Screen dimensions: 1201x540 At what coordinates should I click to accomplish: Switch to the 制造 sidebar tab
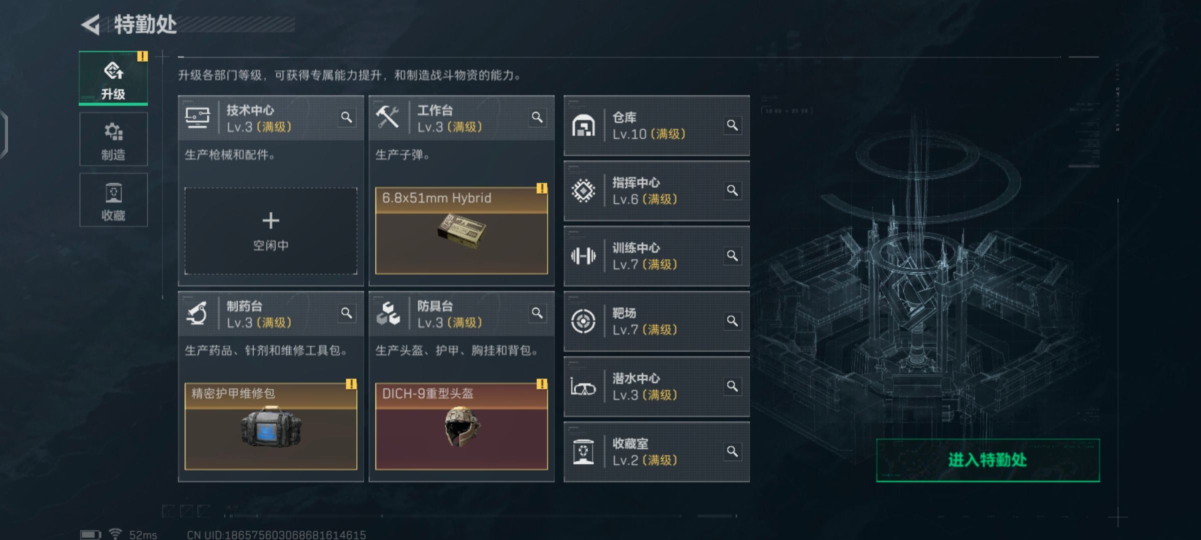113,139
